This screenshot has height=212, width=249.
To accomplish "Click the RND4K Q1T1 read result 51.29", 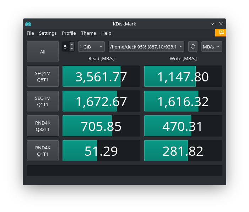I will tap(101, 151).
